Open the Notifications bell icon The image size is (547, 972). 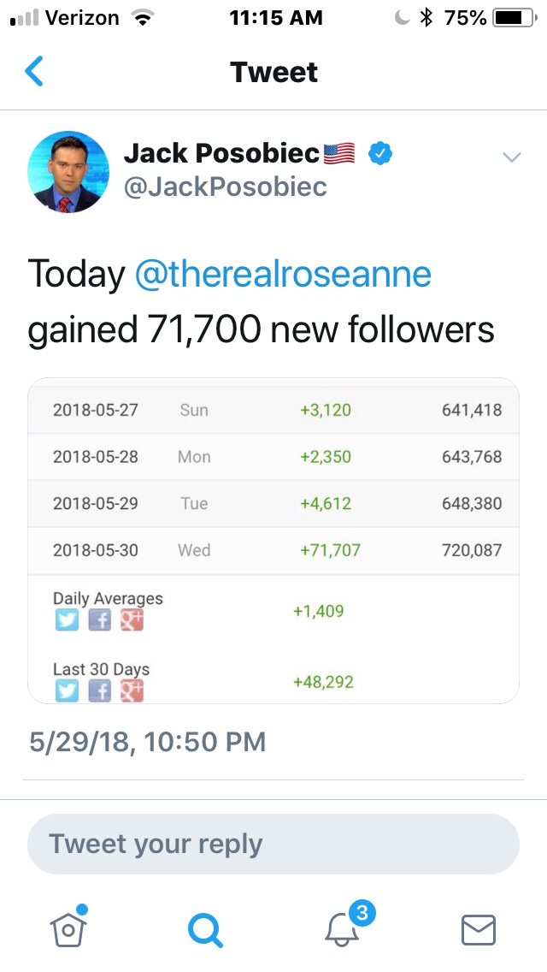pos(344,928)
